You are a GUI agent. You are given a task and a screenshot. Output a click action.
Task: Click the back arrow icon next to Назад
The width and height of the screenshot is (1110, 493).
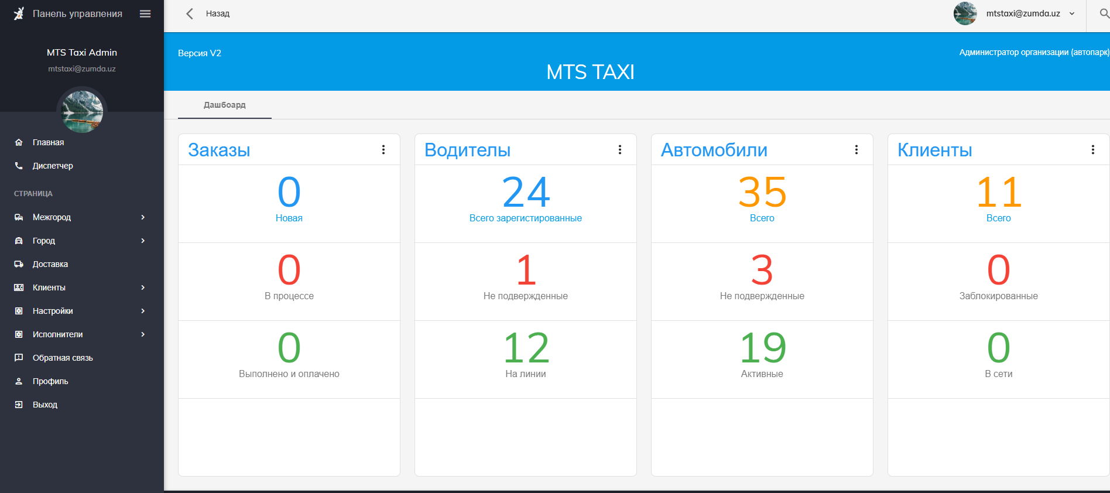189,13
